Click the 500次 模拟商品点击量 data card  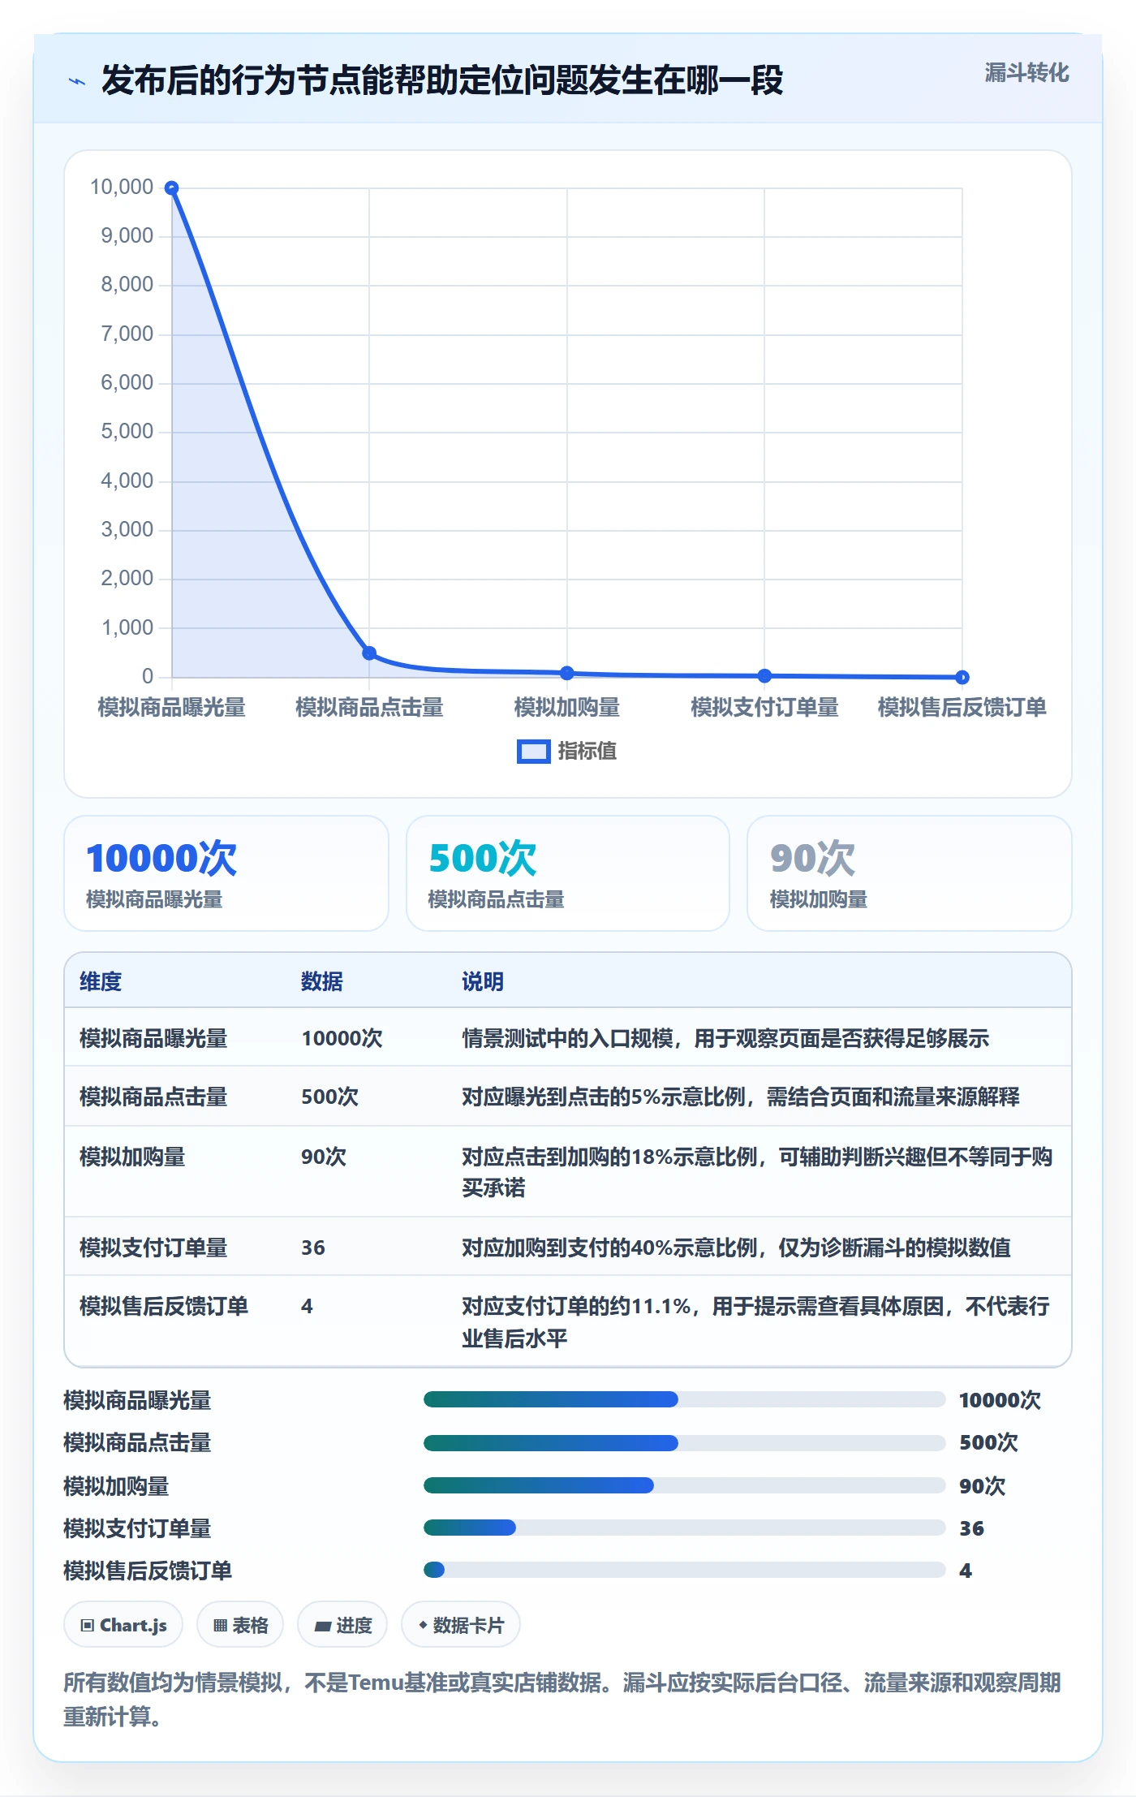[568, 873]
